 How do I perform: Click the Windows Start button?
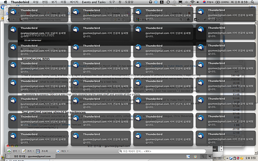click(x=2, y=158)
